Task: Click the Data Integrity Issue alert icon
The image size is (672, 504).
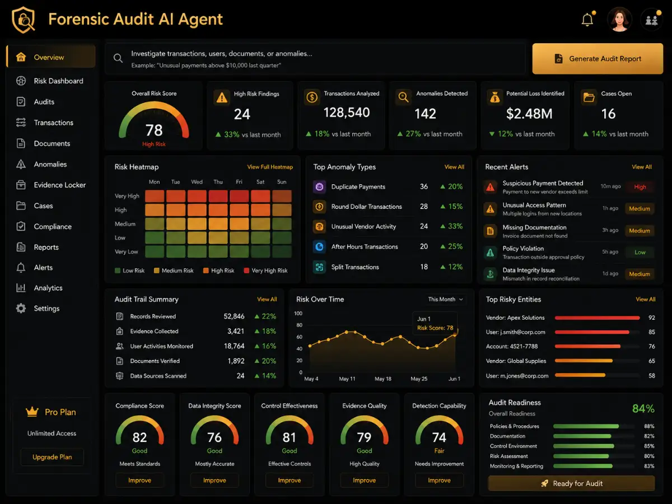Action: [491, 274]
